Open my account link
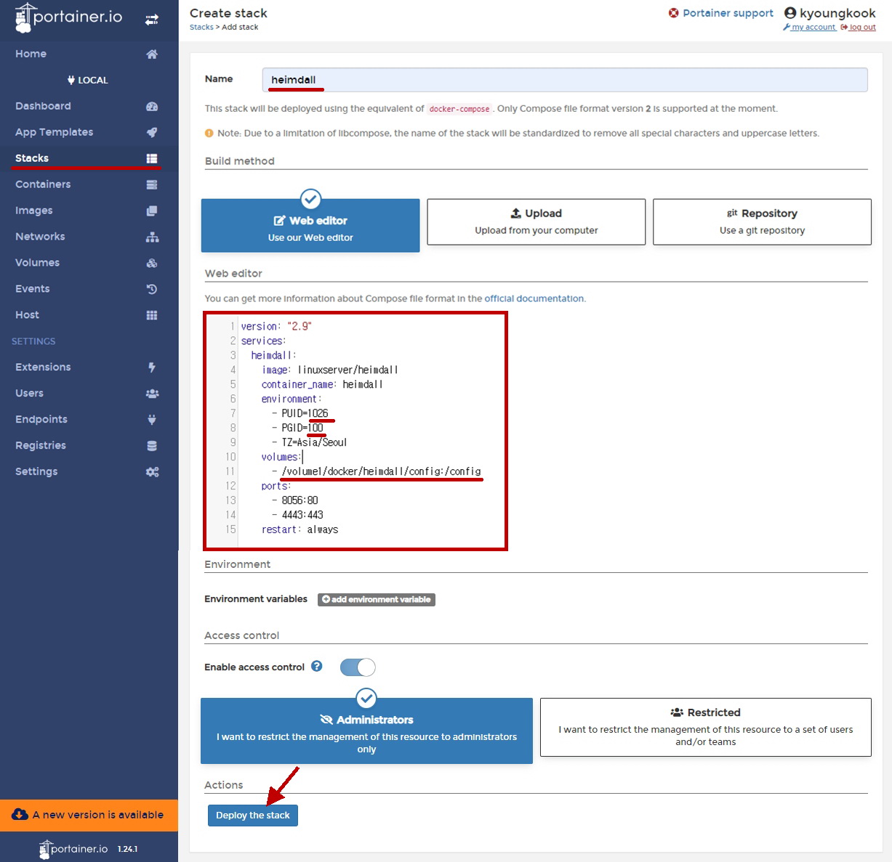 810,27
